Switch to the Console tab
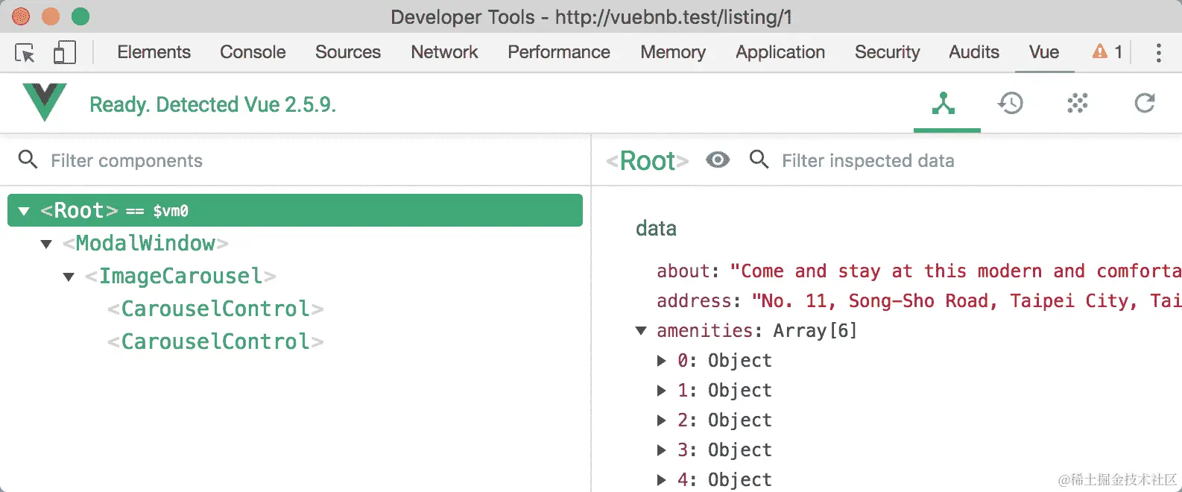 coord(253,52)
